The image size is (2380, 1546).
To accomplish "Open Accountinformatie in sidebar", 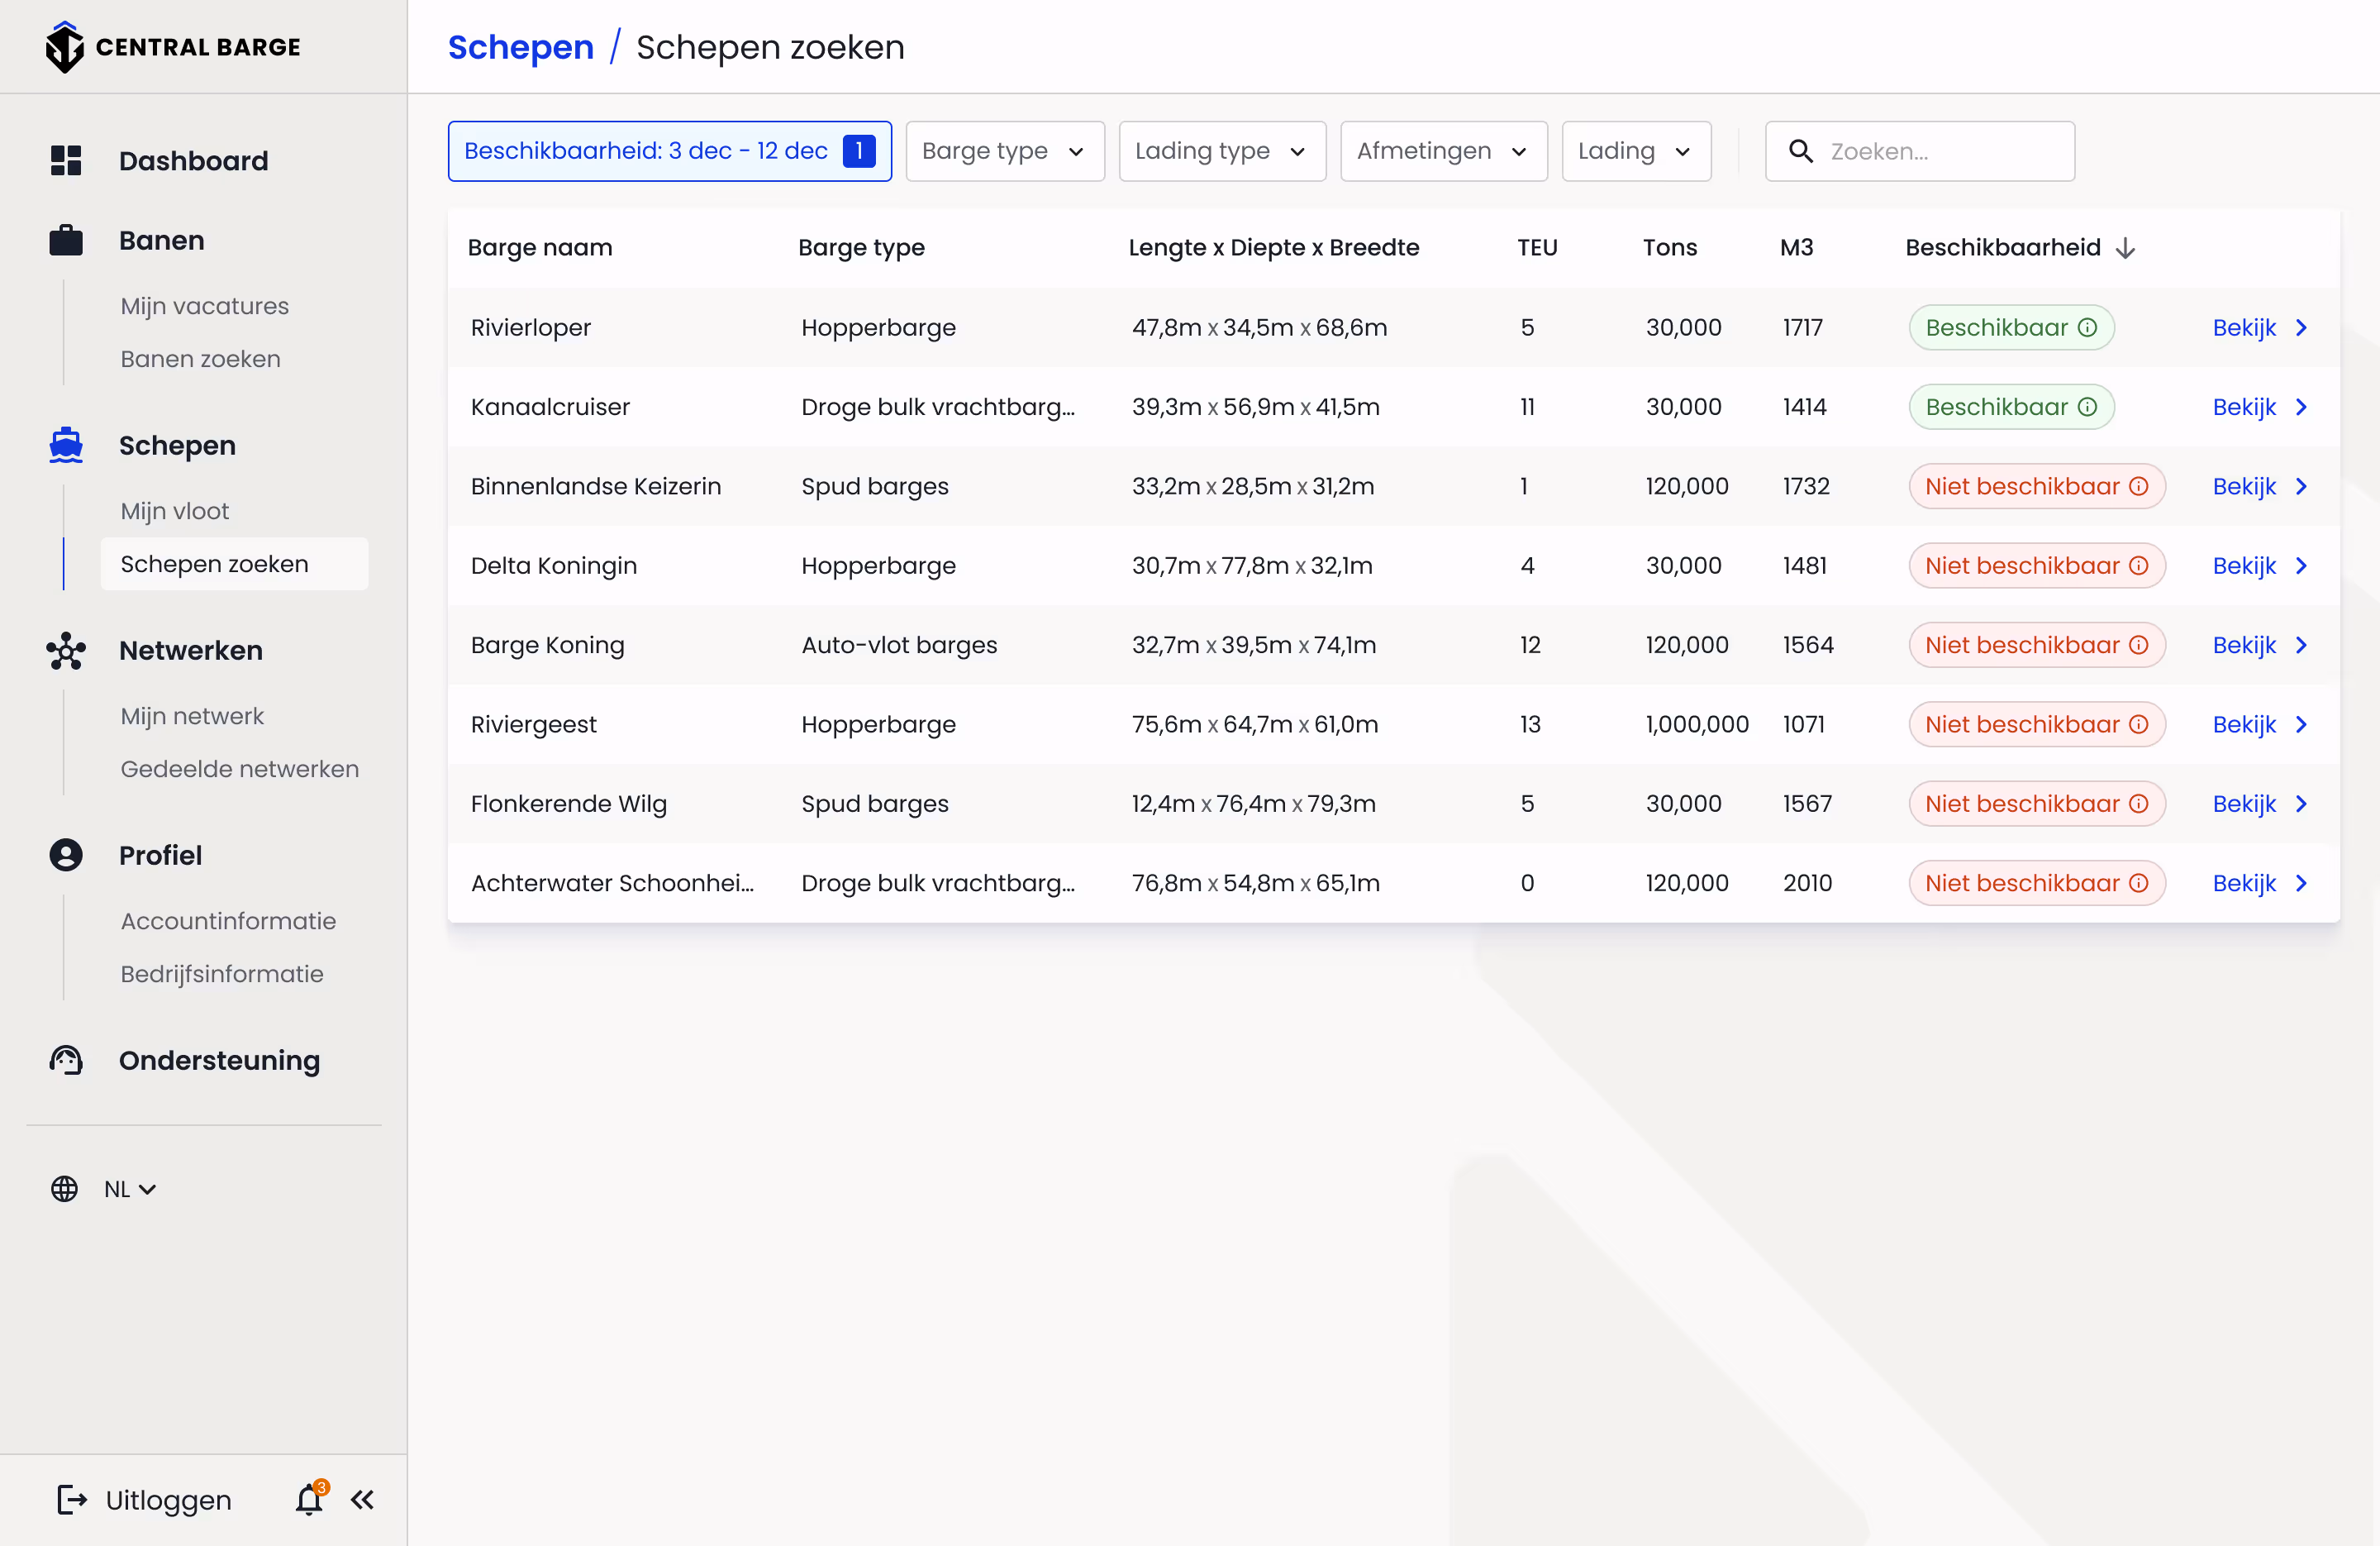I will pos(228,921).
